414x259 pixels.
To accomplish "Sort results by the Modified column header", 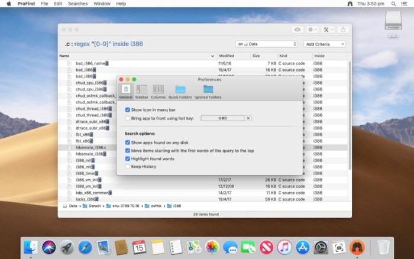I will tap(234, 56).
